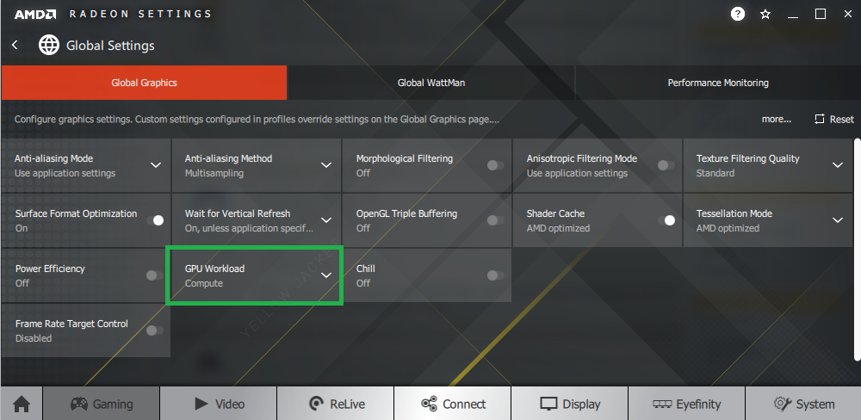Click the 'Standard' value text
The height and width of the screenshot is (420, 861).
coord(715,174)
